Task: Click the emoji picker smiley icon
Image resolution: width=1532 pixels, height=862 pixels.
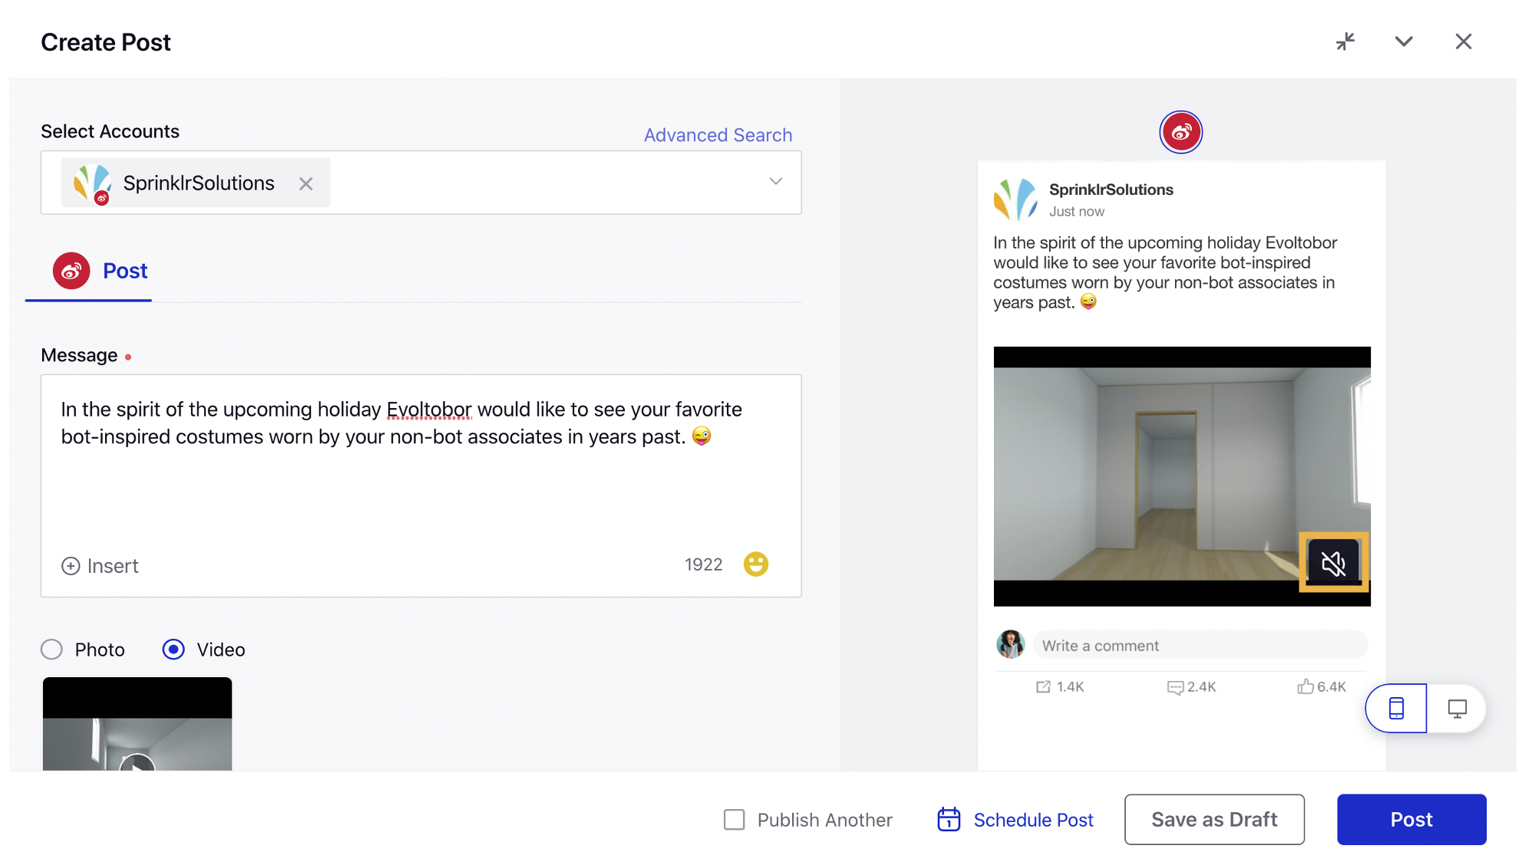Action: coord(758,565)
